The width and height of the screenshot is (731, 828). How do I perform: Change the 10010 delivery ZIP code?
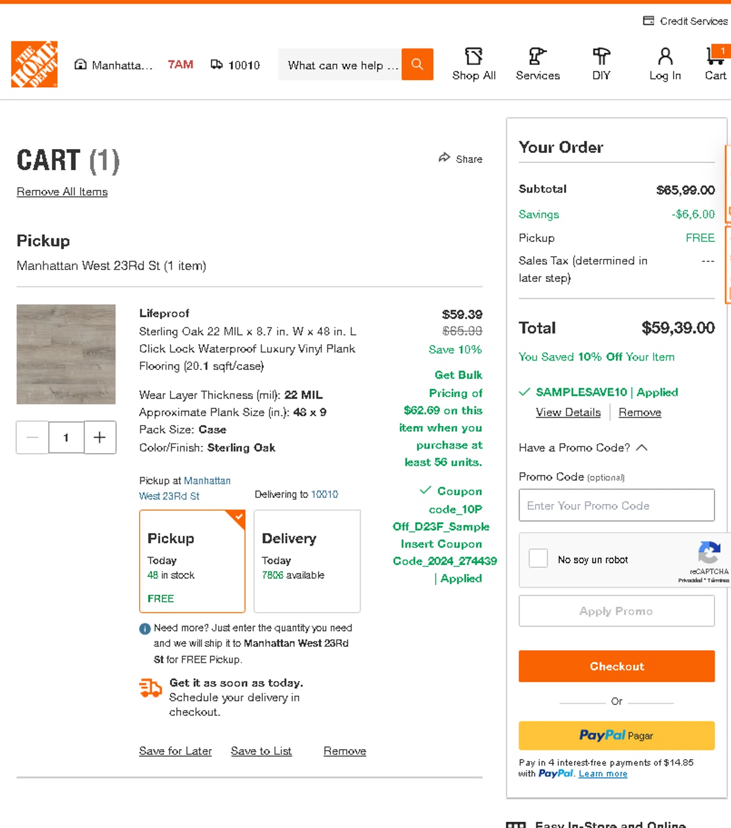[x=236, y=65]
